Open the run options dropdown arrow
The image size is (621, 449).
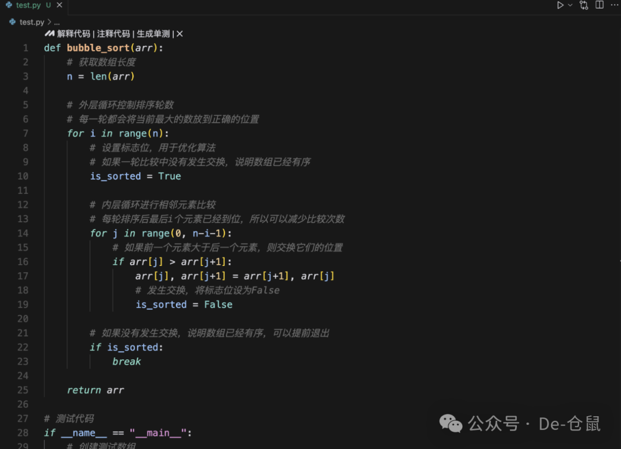click(x=570, y=5)
